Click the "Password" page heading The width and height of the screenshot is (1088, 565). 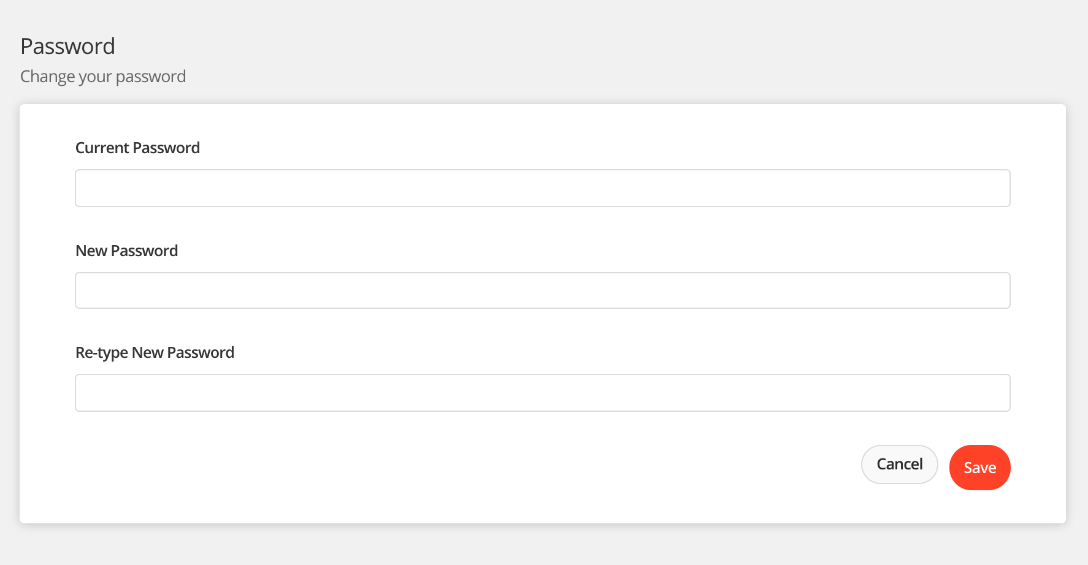tap(67, 47)
